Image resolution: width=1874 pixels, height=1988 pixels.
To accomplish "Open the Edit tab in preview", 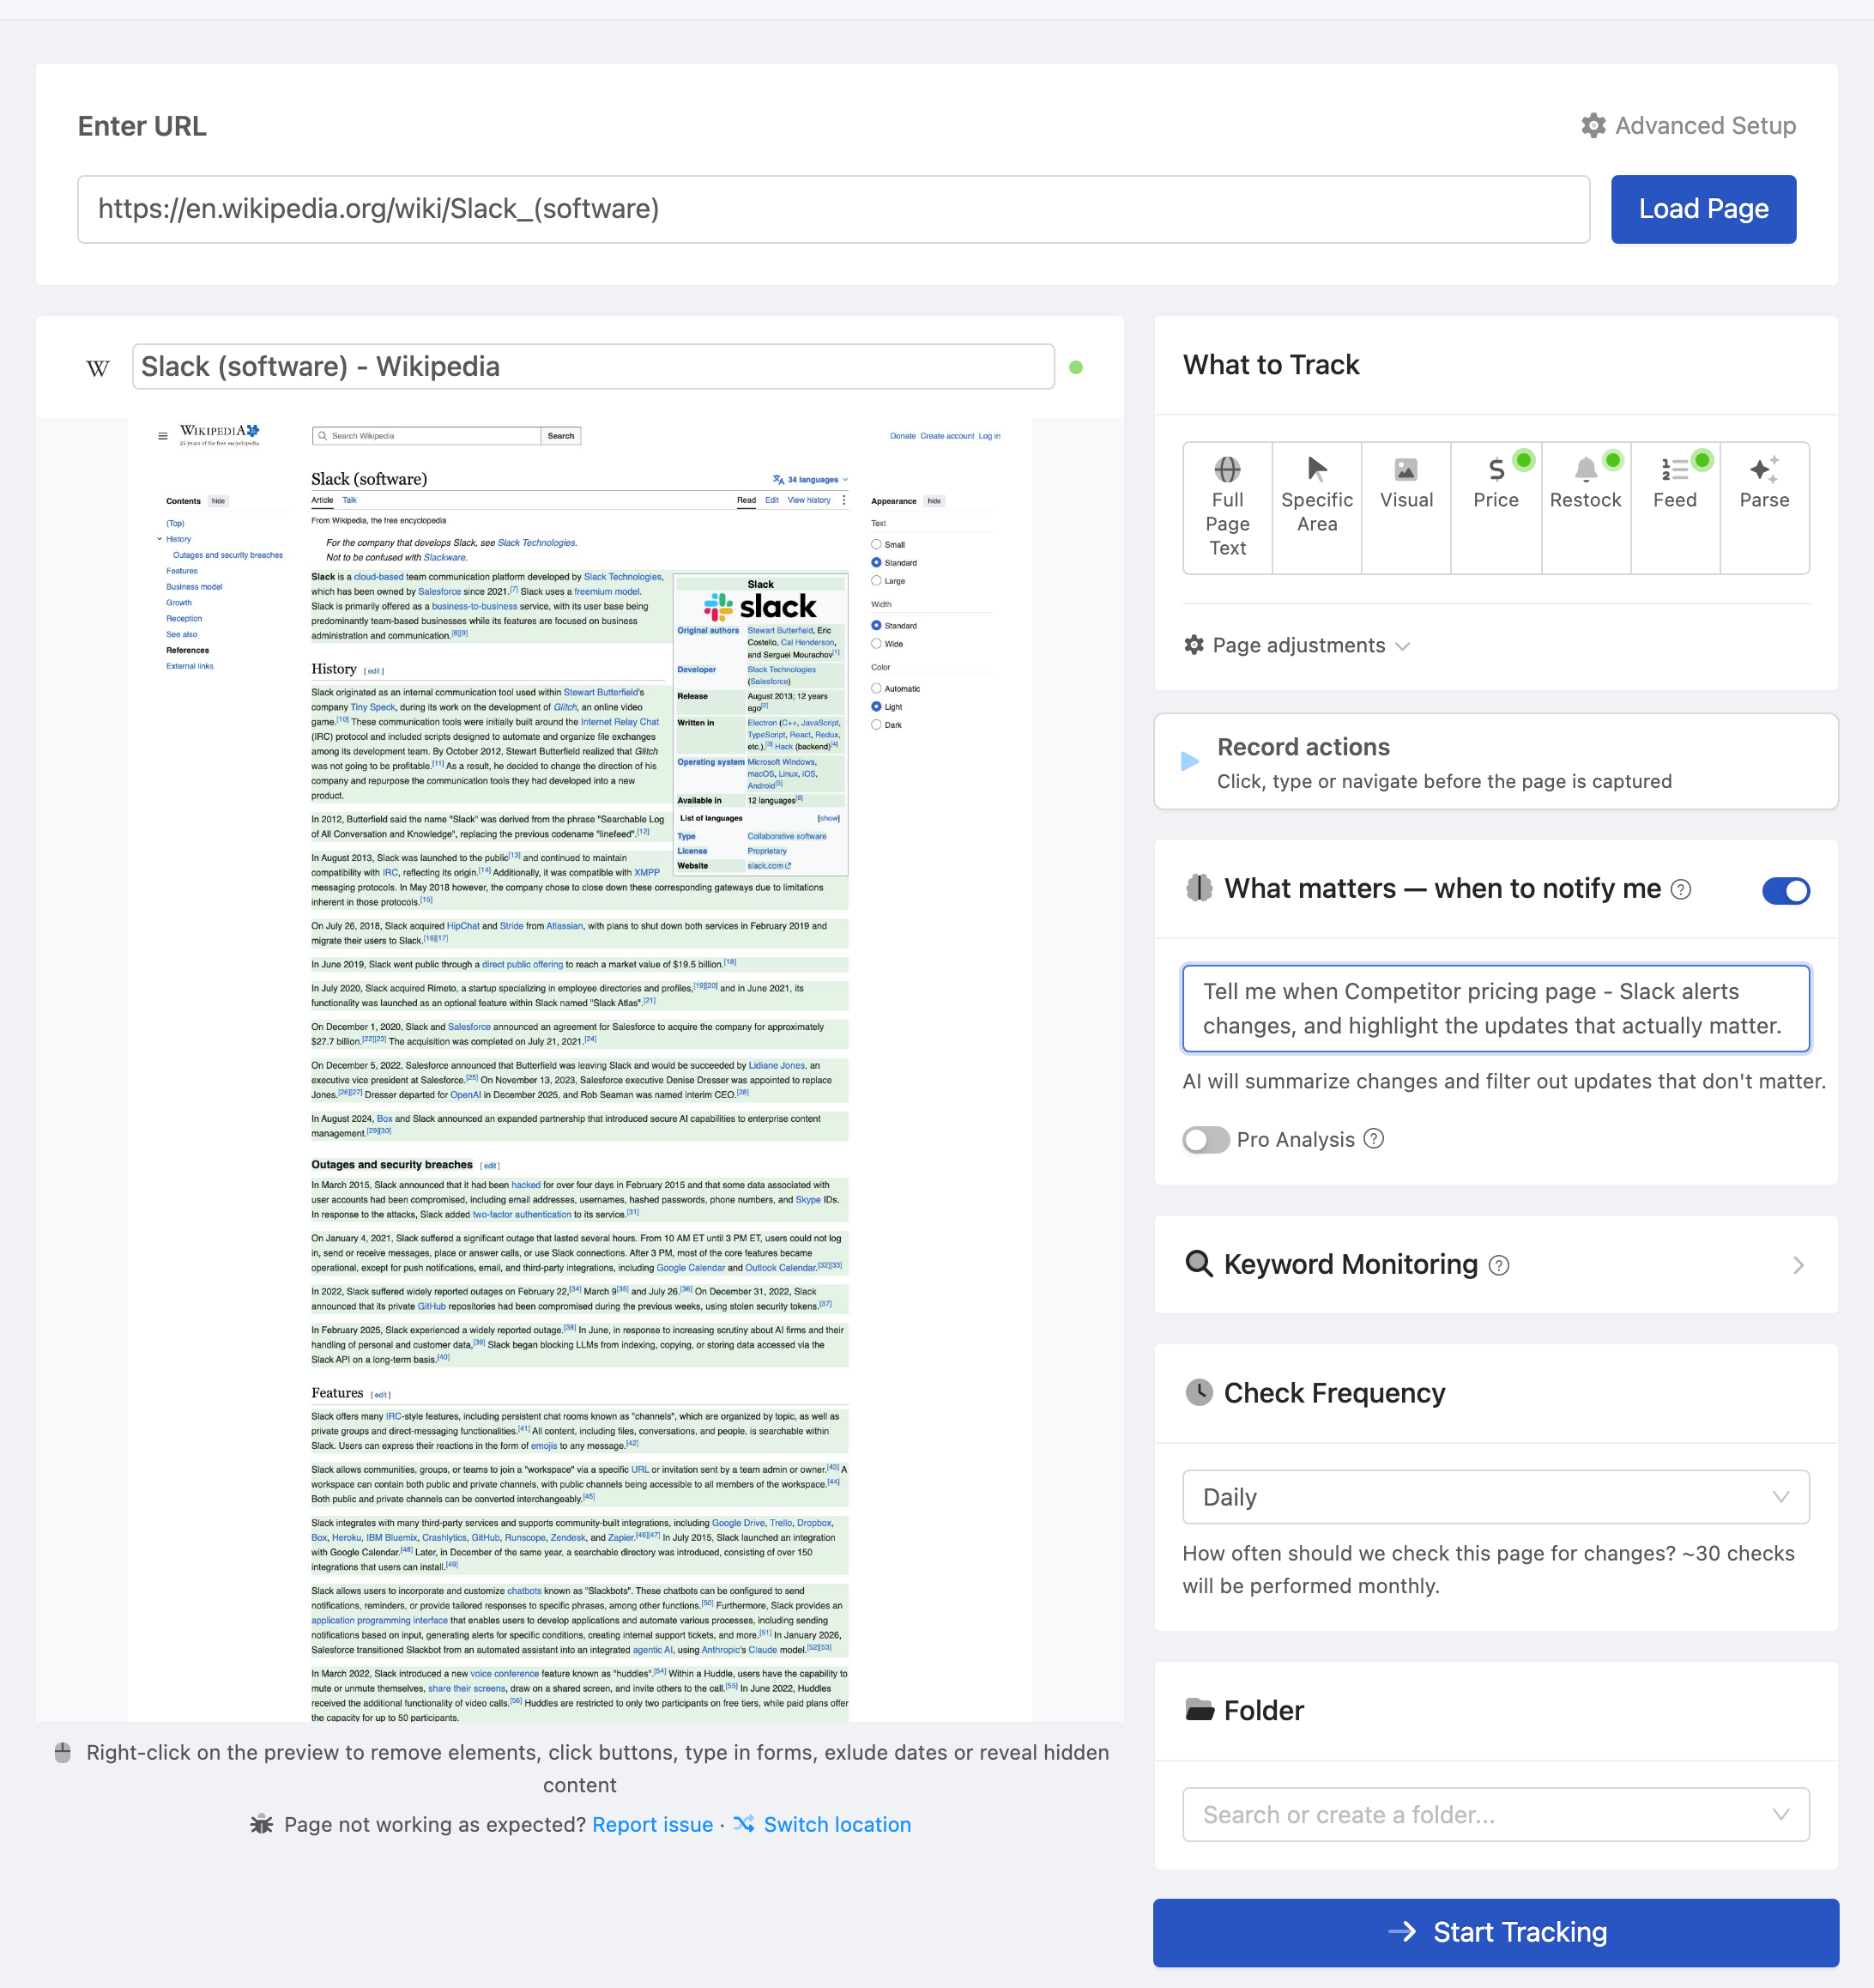I will tap(771, 500).
